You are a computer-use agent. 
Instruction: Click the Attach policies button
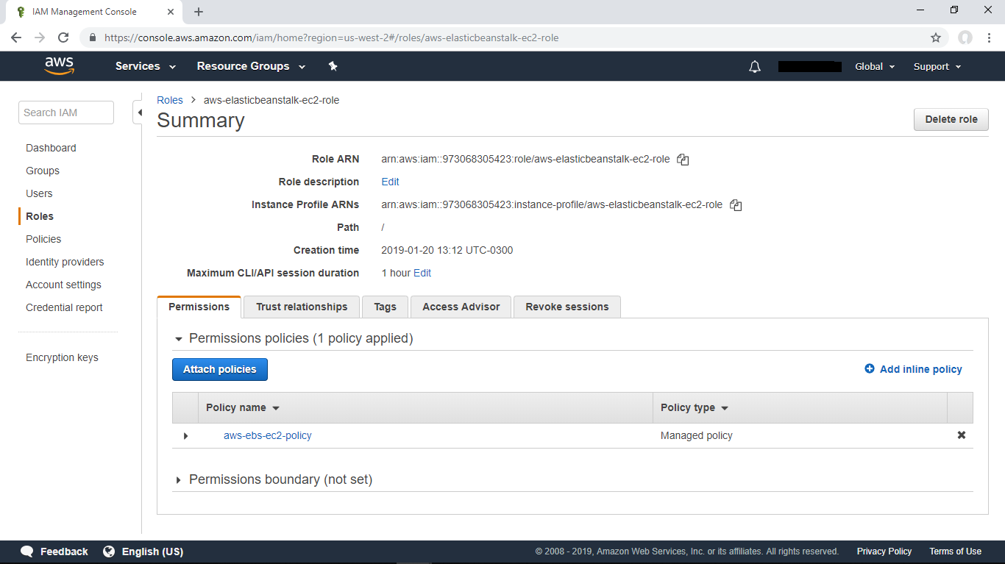pos(219,369)
